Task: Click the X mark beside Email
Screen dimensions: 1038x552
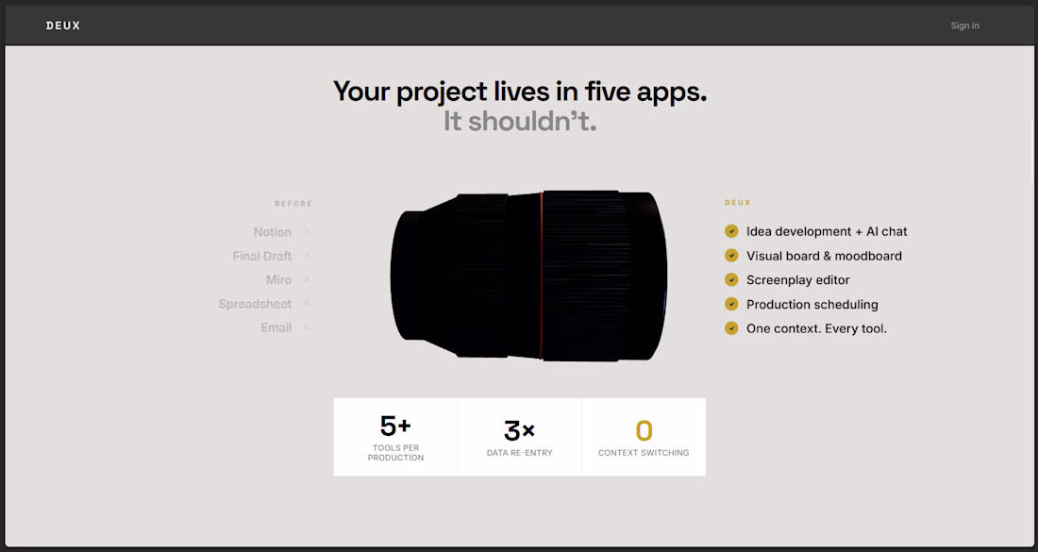Action: coord(307,327)
